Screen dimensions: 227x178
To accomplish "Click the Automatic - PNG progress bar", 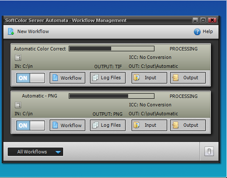I will tap(112, 96).
